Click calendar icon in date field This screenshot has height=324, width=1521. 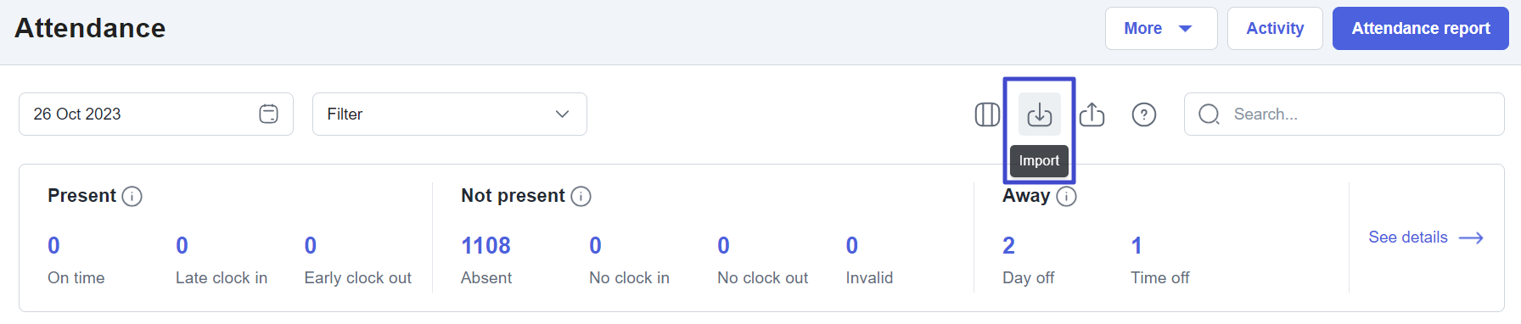(x=268, y=115)
